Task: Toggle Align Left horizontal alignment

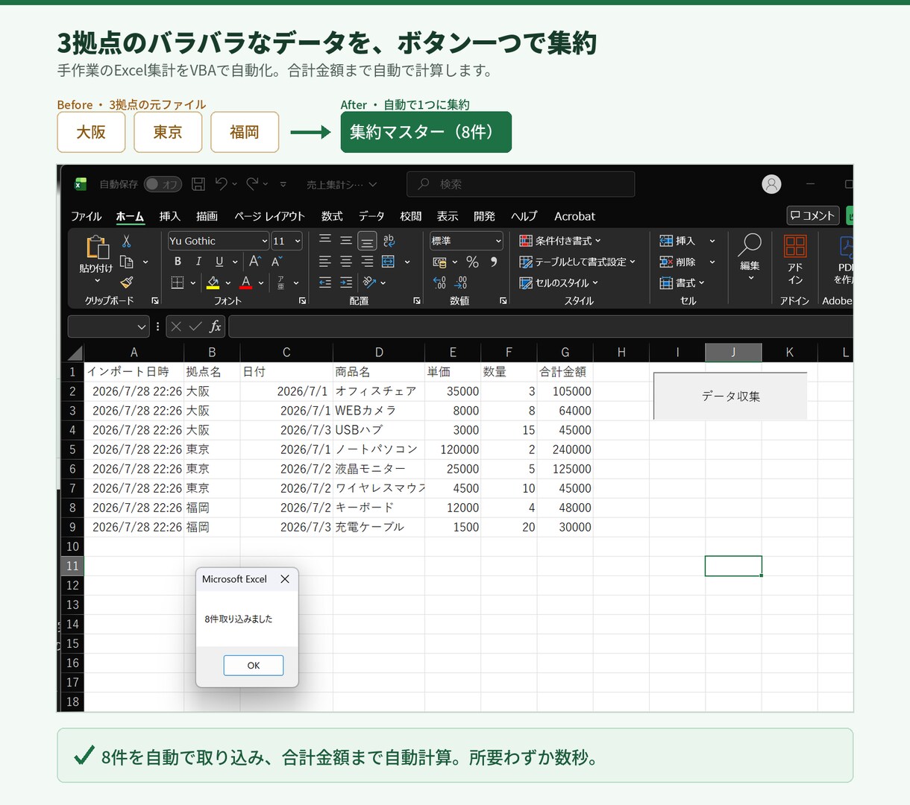Action: point(325,262)
